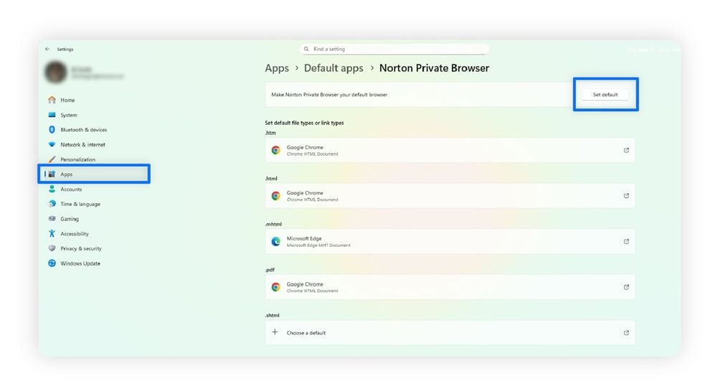The width and height of the screenshot is (717, 389).
Task: Go back to Default apps breadcrumb
Action: (333, 68)
